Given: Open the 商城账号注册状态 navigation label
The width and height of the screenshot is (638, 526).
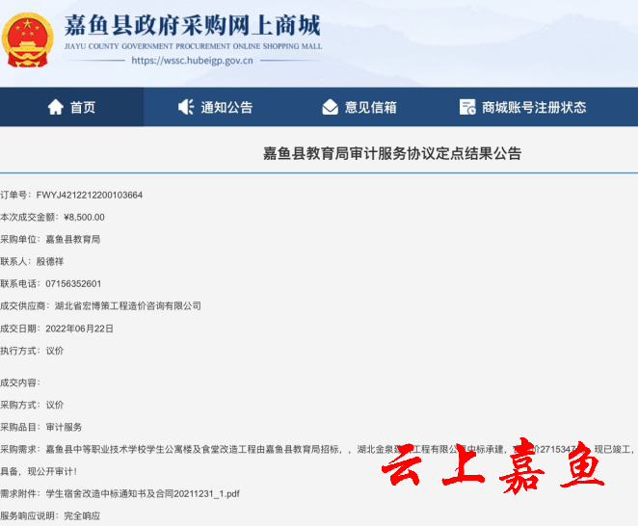Looking at the screenshot, I should coord(534,107).
